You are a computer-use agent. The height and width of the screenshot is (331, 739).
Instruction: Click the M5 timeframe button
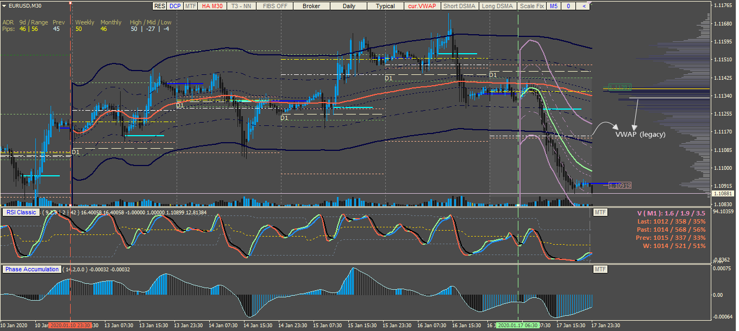[553, 7]
